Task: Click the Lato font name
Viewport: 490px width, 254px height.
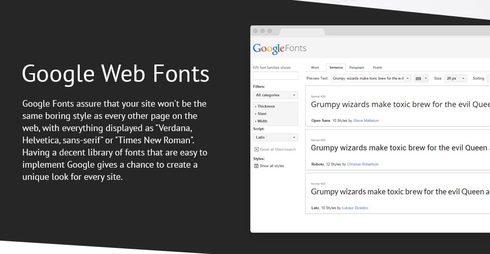Action: pos(315,208)
